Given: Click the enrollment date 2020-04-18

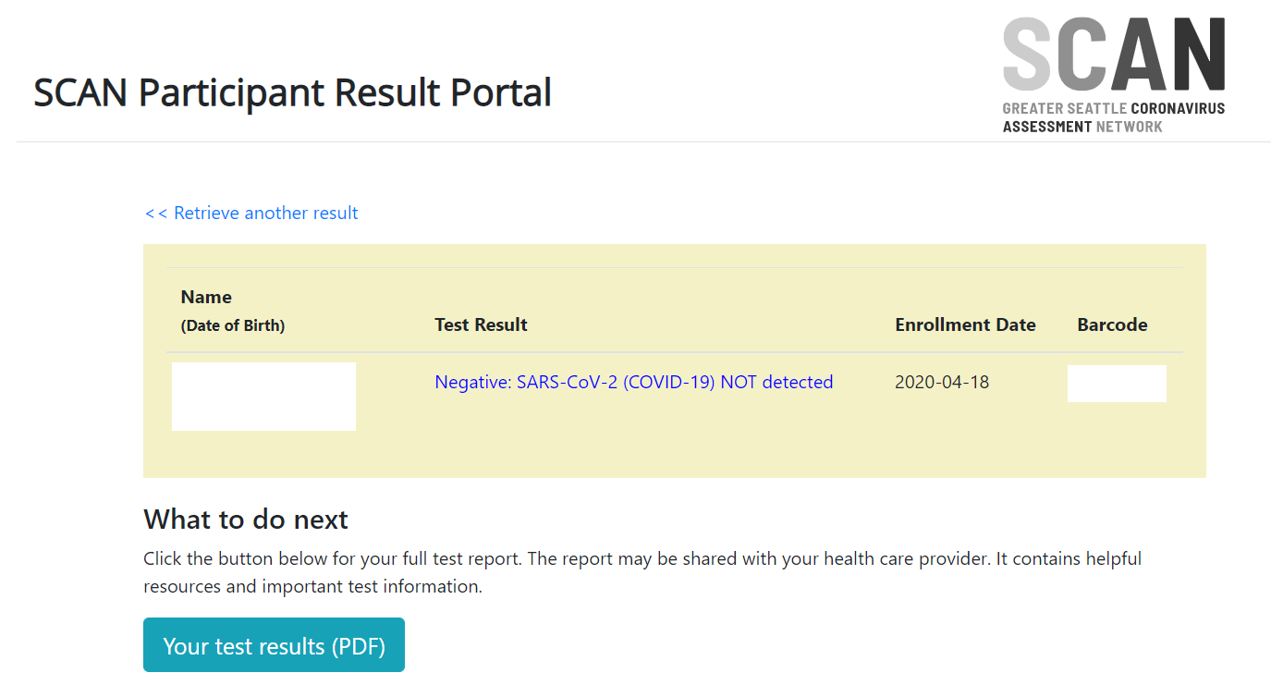Looking at the screenshot, I should [942, 382].
